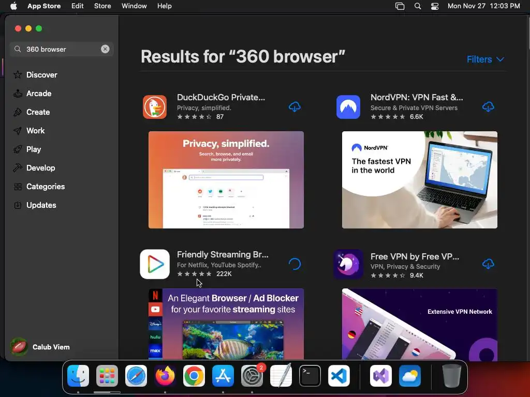Viewport: 530px width, 397px height.
Task: Open the Help menu
Action: (164, 6)
